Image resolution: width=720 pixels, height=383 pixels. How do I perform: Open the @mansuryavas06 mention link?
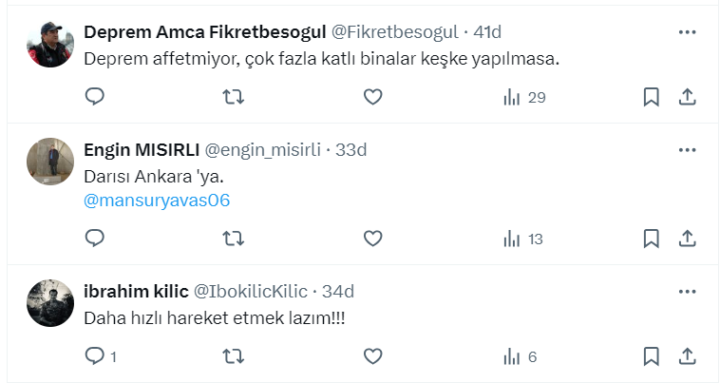157,201
